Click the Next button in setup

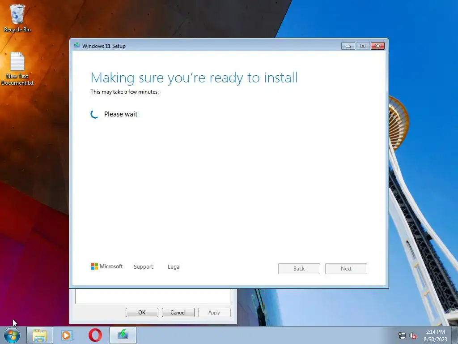click(346, 269)
